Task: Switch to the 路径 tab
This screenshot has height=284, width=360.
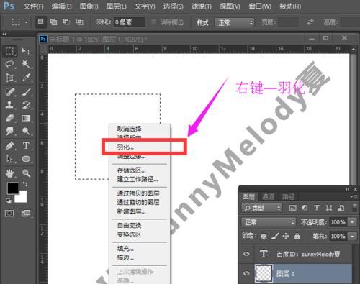Action: tap(288, 197)
